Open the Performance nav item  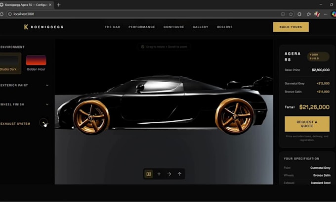point(142,27)
